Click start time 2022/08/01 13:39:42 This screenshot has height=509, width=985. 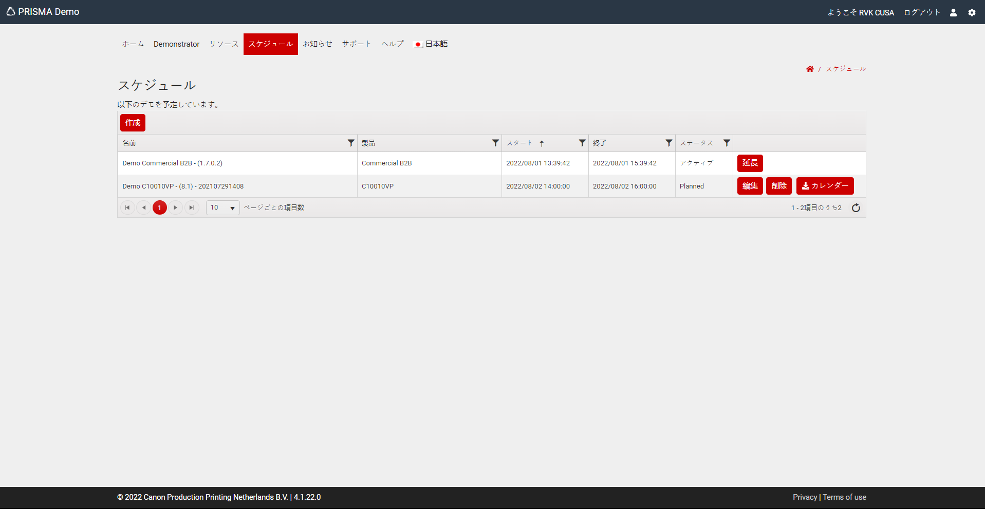pyautogui.click(x=538, y=163)
